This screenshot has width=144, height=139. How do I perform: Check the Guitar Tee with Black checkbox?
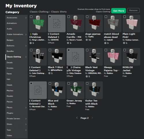87,83
